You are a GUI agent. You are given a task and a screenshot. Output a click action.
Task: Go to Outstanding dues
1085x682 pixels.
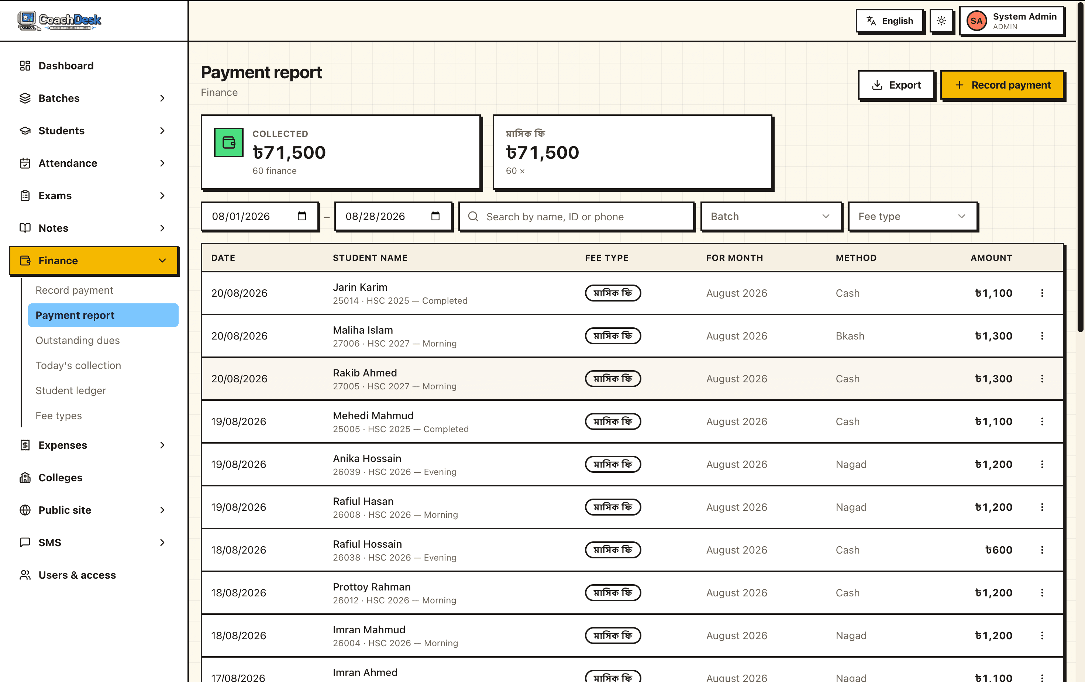77,341
